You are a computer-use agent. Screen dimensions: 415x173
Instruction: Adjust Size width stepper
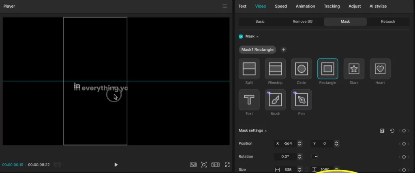(299, 170)
